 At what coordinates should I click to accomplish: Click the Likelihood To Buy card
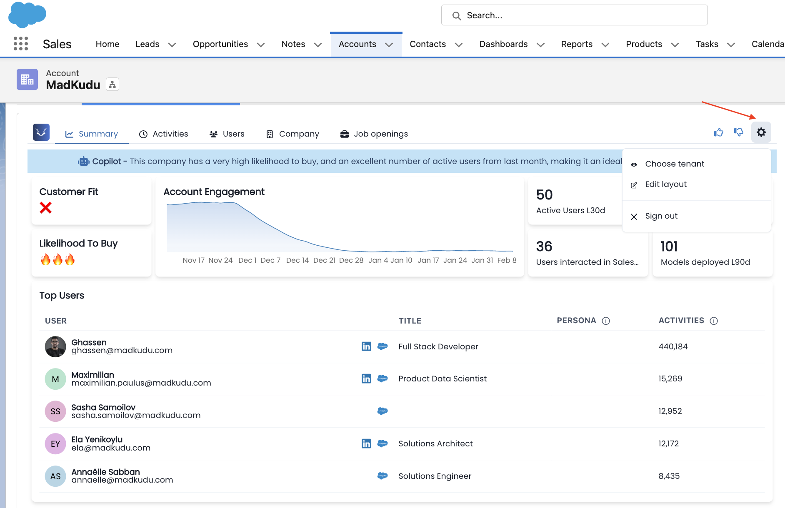91,253
